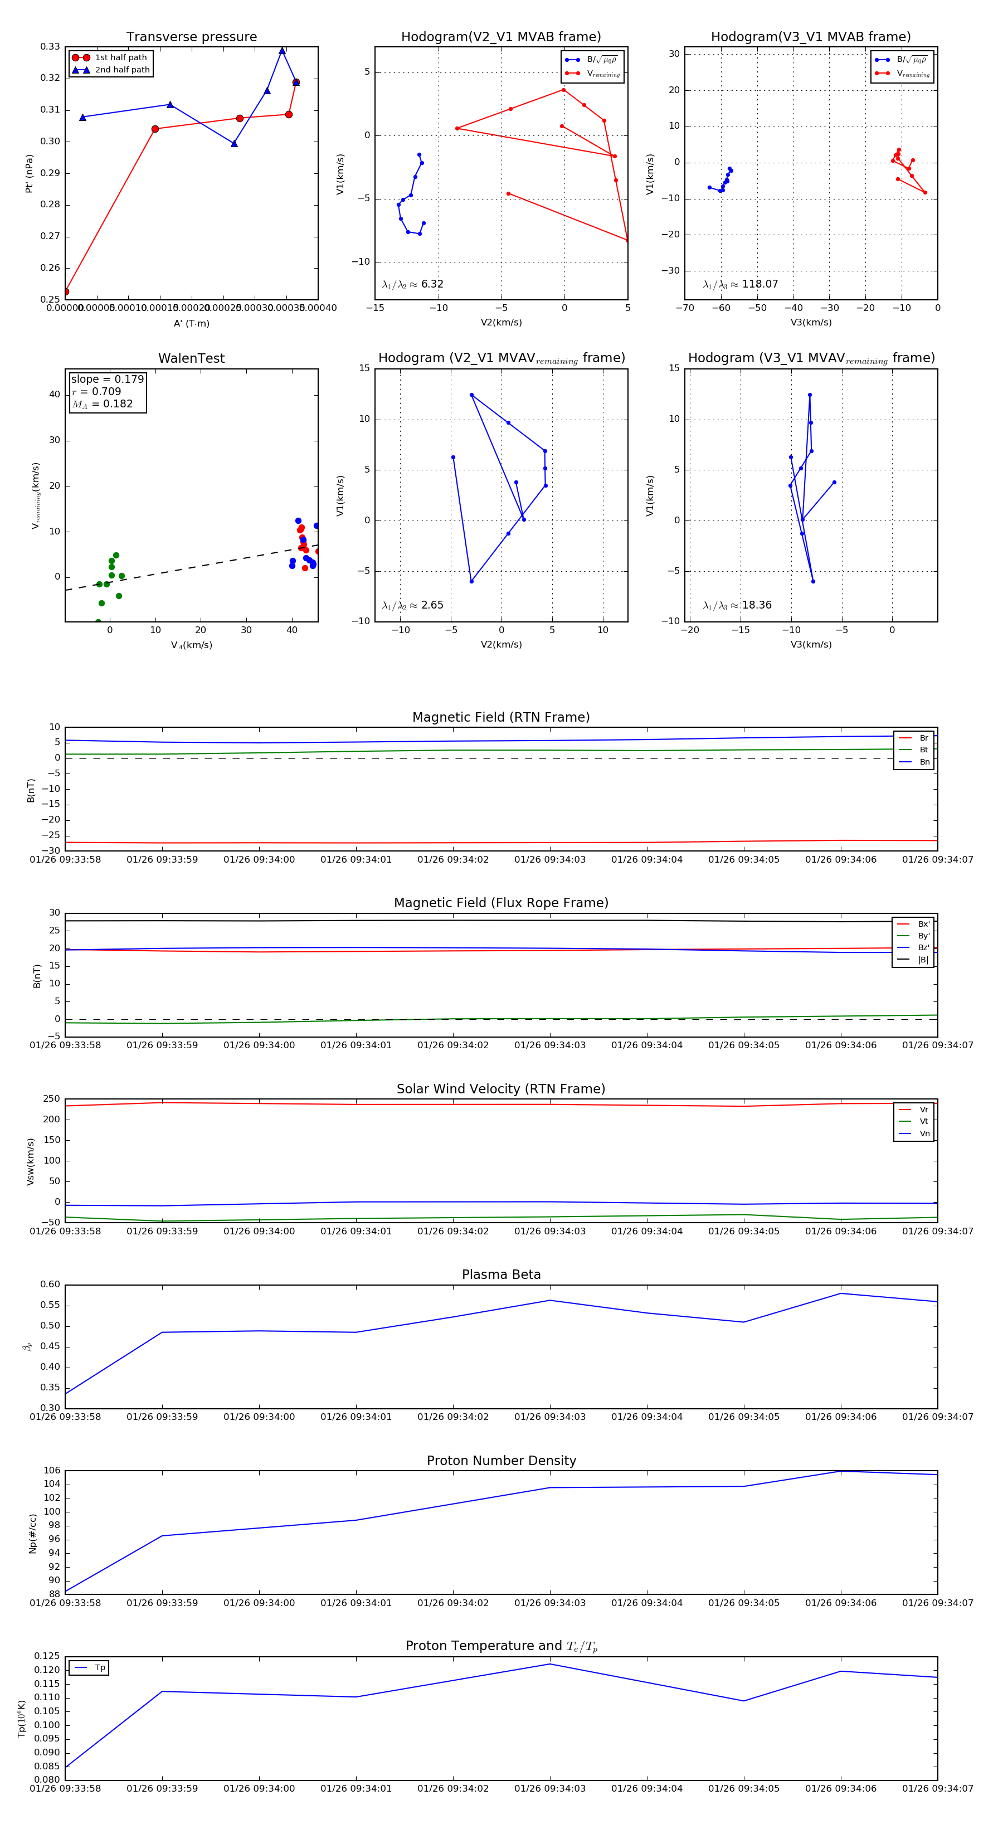Click '01/26 09:34:07' tick under Proton Temperature plot
Screen dimensions: 1003x1839
[x=937, y=1789]
